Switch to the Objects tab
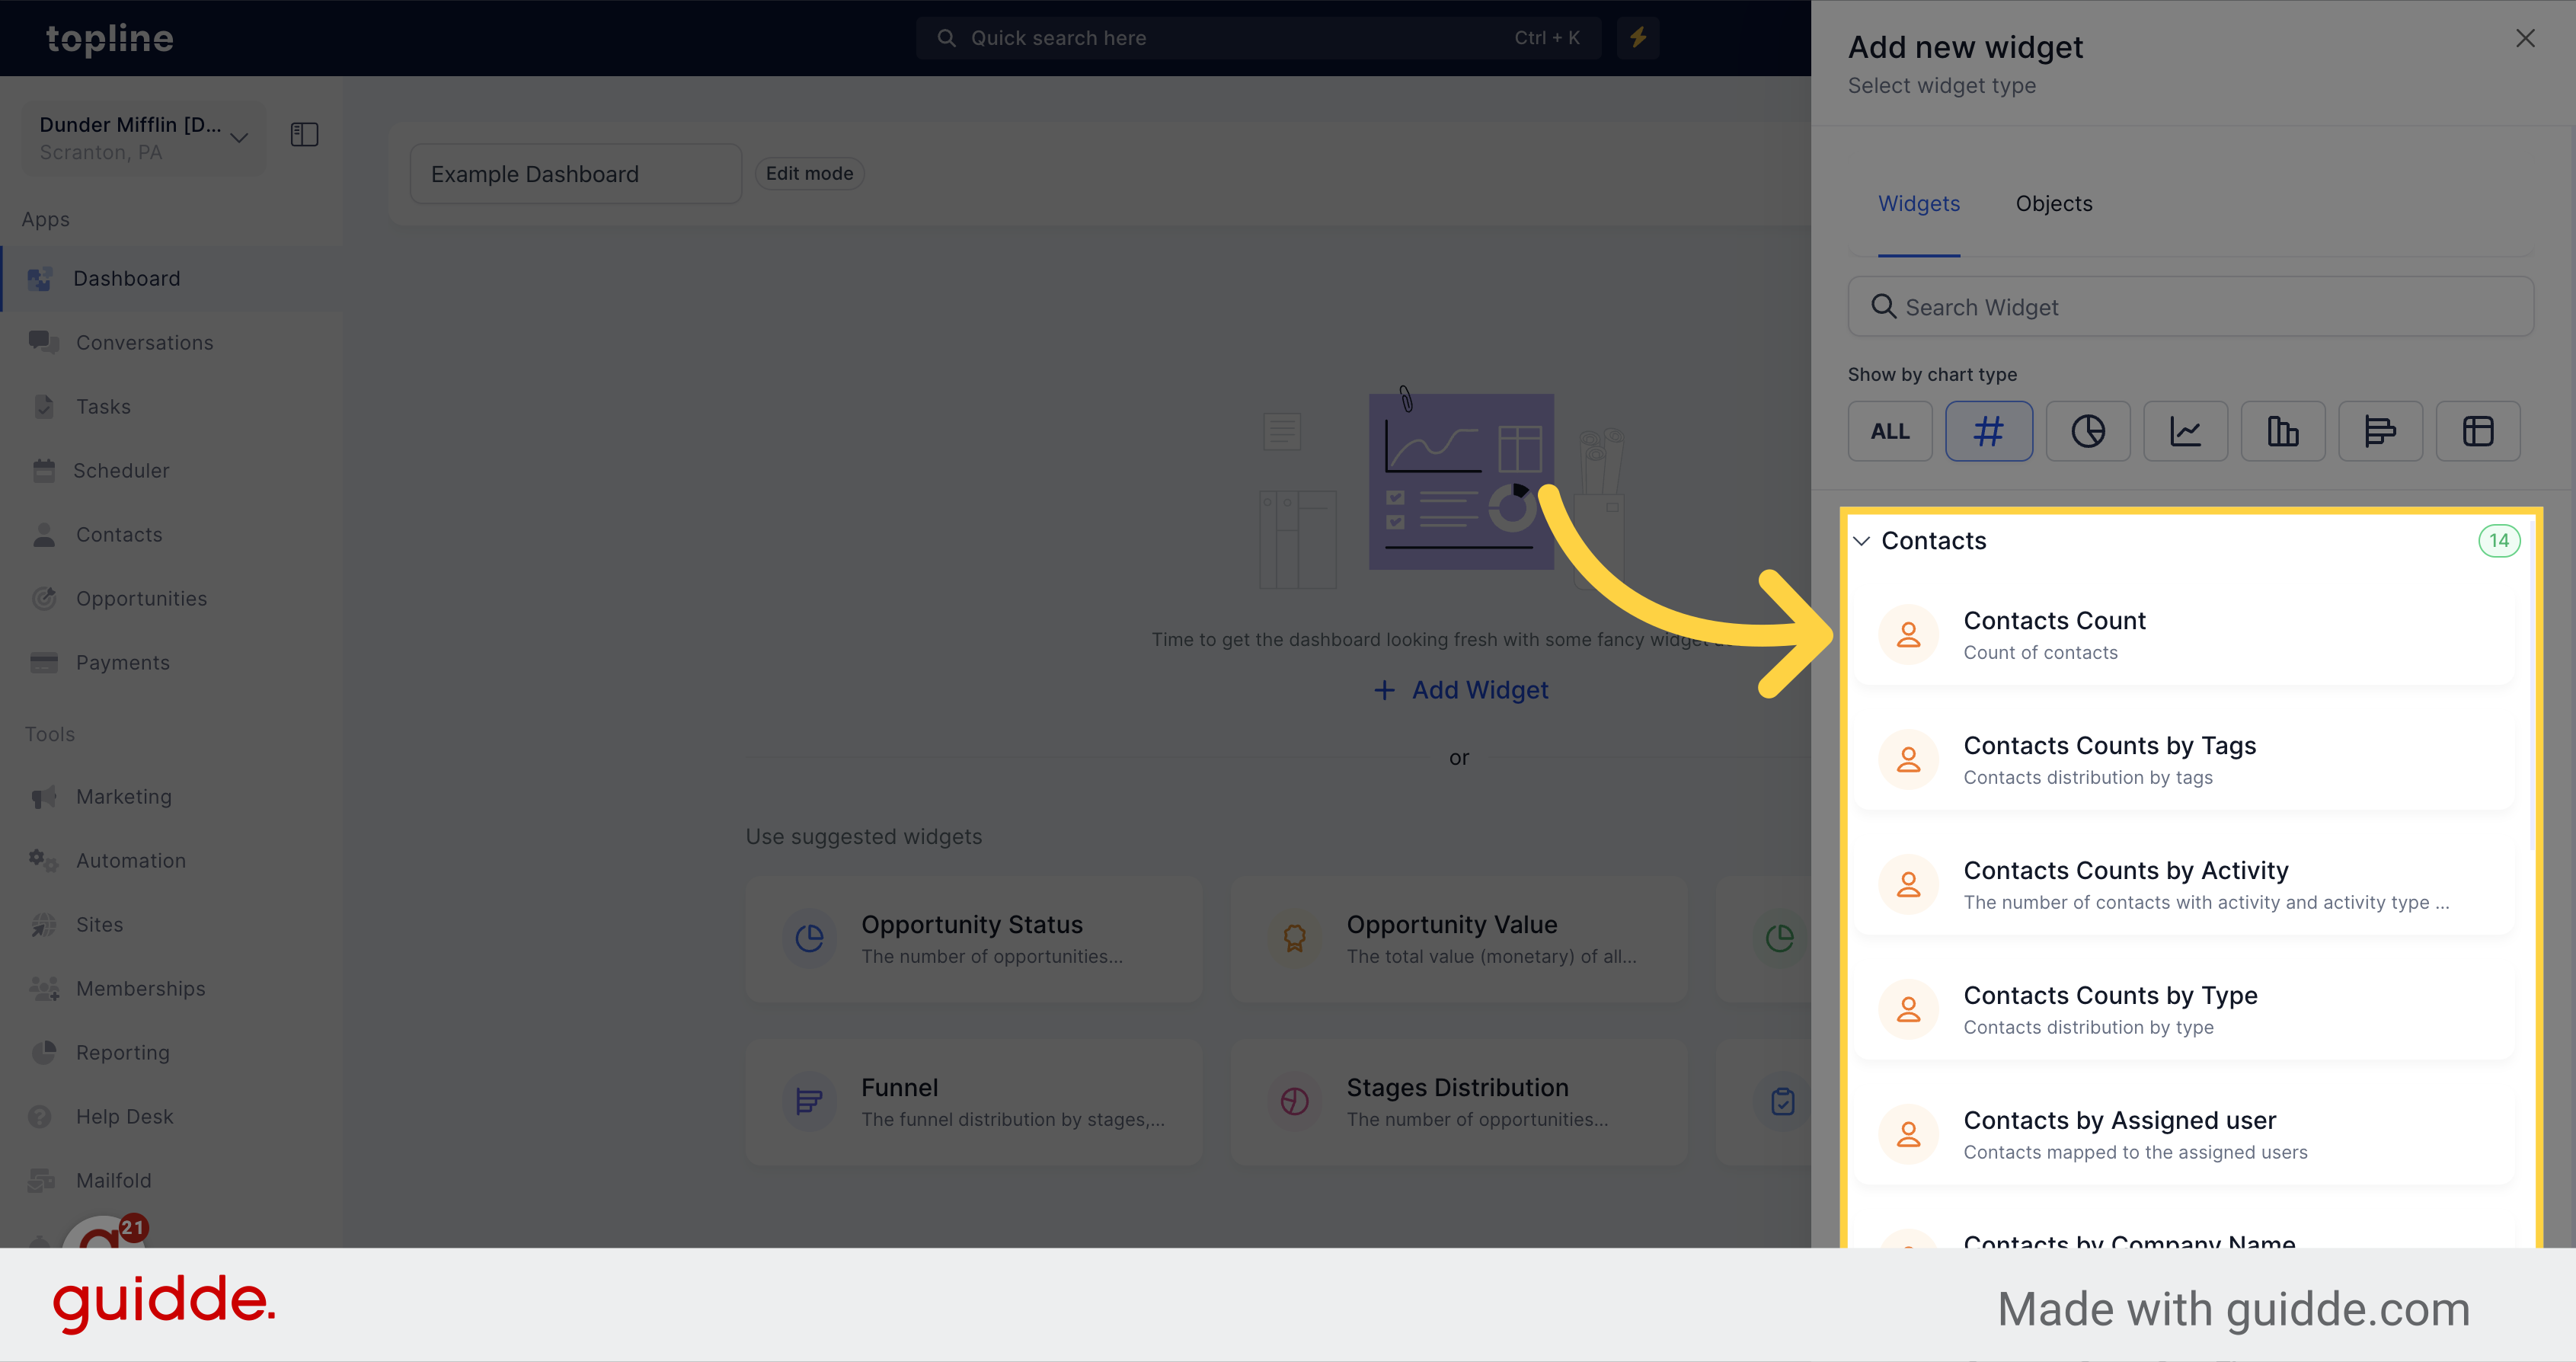The height and width of the screenshot is (1362, 2576). click(x=2053, y=203)
